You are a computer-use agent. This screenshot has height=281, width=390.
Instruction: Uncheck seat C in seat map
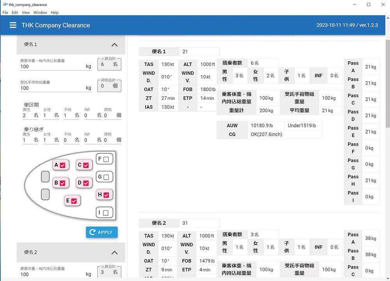click(x=86, y=165)
